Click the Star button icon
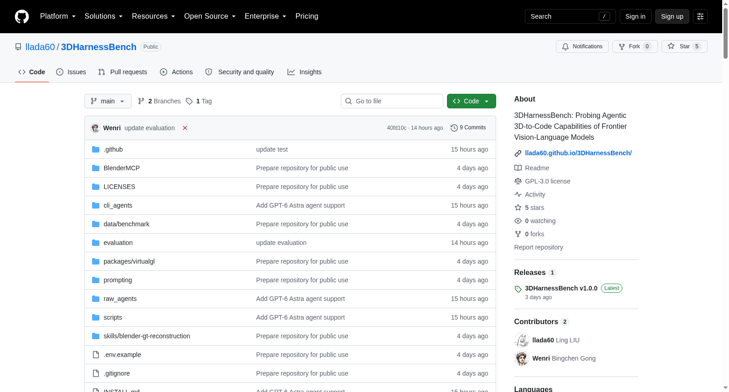This screenshot has width=729, height=392. coord(671,46)
